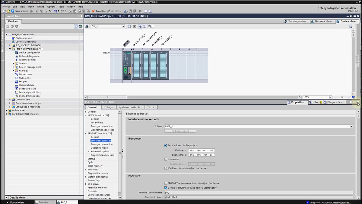Image resolution: width=362 pixels, height=204 pixels.
Task: Select Set IP address in the project radio
Action: pos(166,145)
